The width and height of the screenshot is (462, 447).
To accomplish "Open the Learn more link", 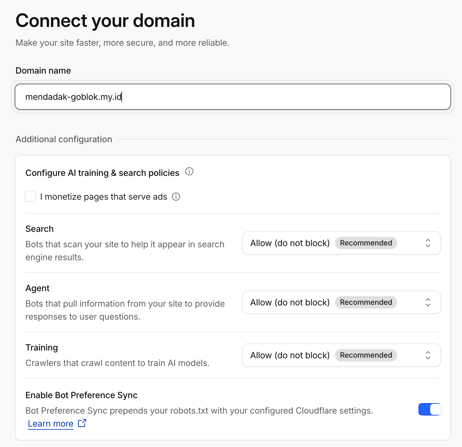I will pos(51,424).
